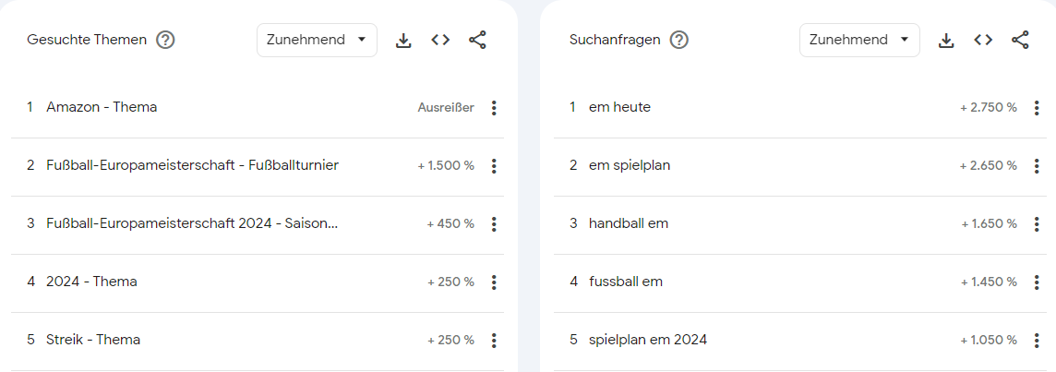Viewport: 1056px width, 372px height.
Task: Open embed code for Gesuchte Themen
Action: [440, 41]
